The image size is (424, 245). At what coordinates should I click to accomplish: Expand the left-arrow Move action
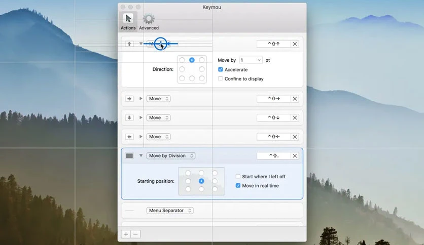tap(141, 137)
